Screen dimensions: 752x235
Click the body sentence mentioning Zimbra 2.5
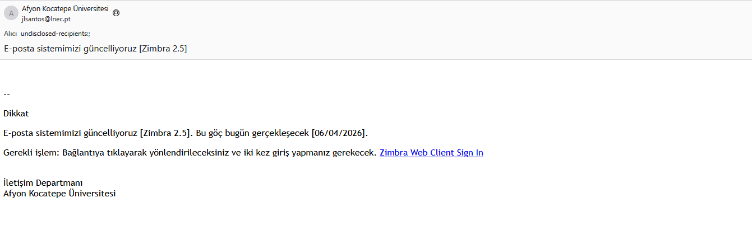click(98, 133)
